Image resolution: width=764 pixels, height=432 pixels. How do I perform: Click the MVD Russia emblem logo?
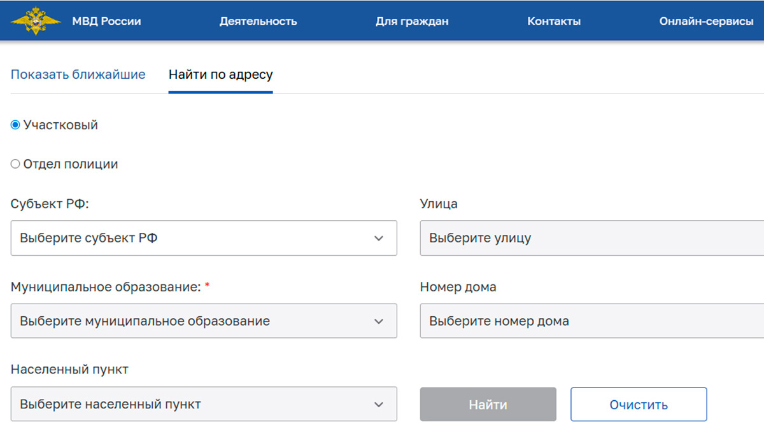(x=36, y=20)
